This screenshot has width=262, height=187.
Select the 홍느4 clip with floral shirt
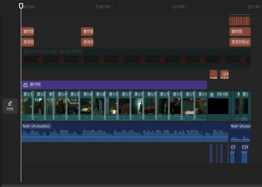click(x=61, y=106)
